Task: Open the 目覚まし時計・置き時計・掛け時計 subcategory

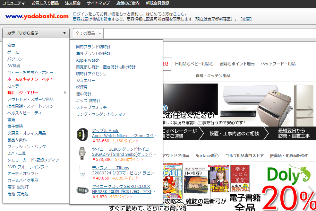Action: pyautogui.click(x=106, y=67)
